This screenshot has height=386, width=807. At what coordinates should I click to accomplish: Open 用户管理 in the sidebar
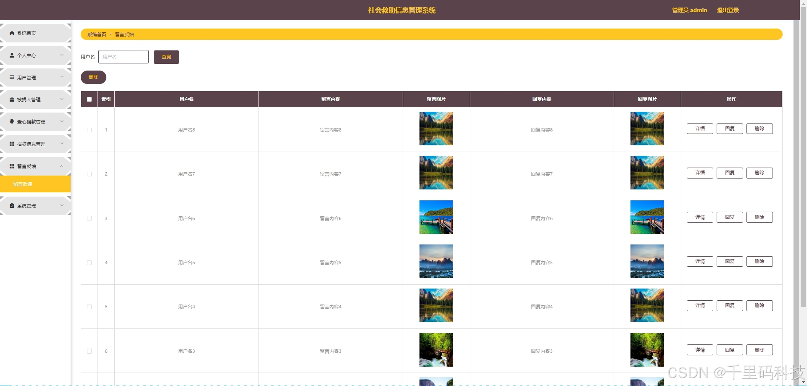pyautogui.click(x=35, y=77)
